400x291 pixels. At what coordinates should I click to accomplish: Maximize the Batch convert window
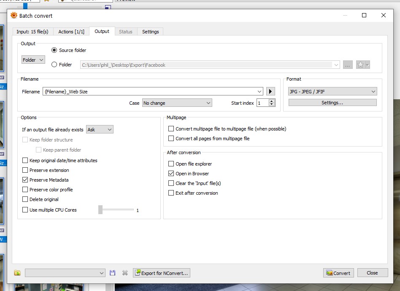coord(364,15)
